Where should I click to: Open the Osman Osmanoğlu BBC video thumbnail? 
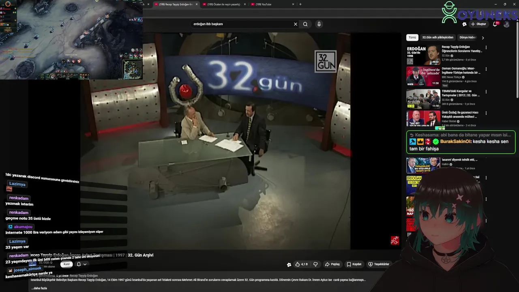[x=423, y=76]
